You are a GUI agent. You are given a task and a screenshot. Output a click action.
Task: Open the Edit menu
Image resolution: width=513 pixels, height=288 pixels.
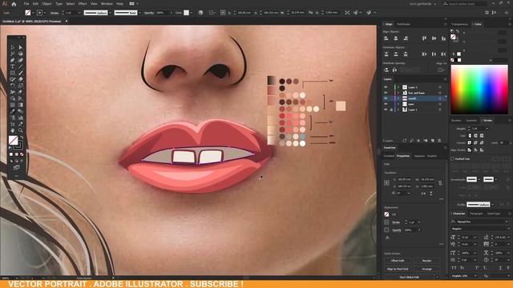click(x=35, y=4)
